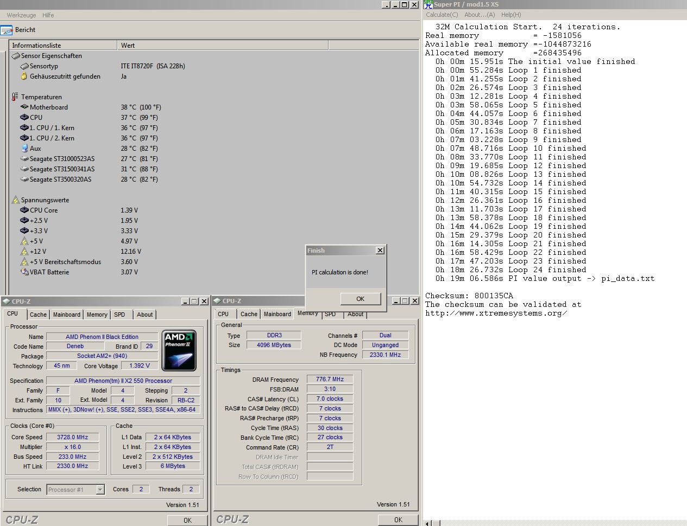687x526 pixels.
Task: Click the Seagate ST3500320AS drive icon
Action: pyautogui.click(x=24, y=179)
